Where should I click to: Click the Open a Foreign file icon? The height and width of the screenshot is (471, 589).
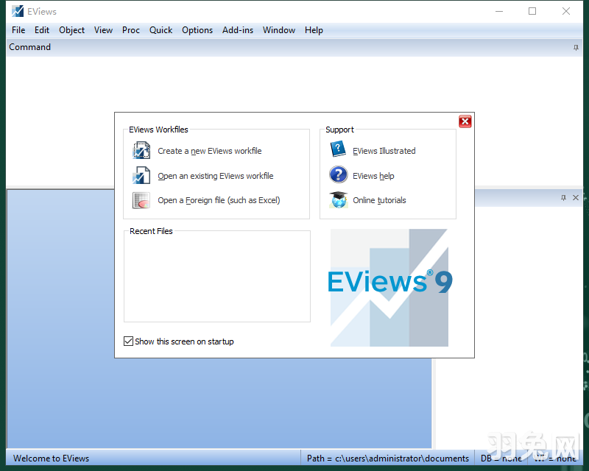(x=140, y=200)
